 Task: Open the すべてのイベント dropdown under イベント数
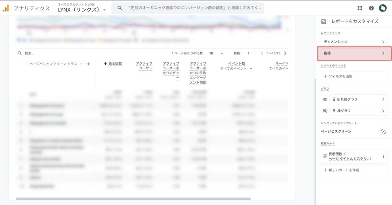click(236, 69)
